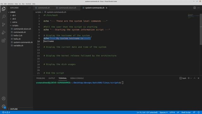
Task: Open the Help menu
Action: (34, 4)
